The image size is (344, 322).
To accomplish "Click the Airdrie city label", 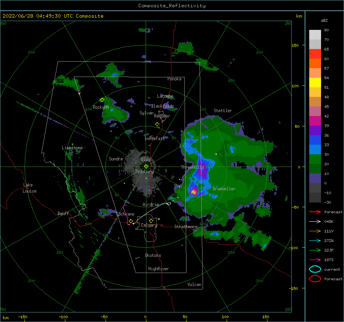I will click(151, 204).
